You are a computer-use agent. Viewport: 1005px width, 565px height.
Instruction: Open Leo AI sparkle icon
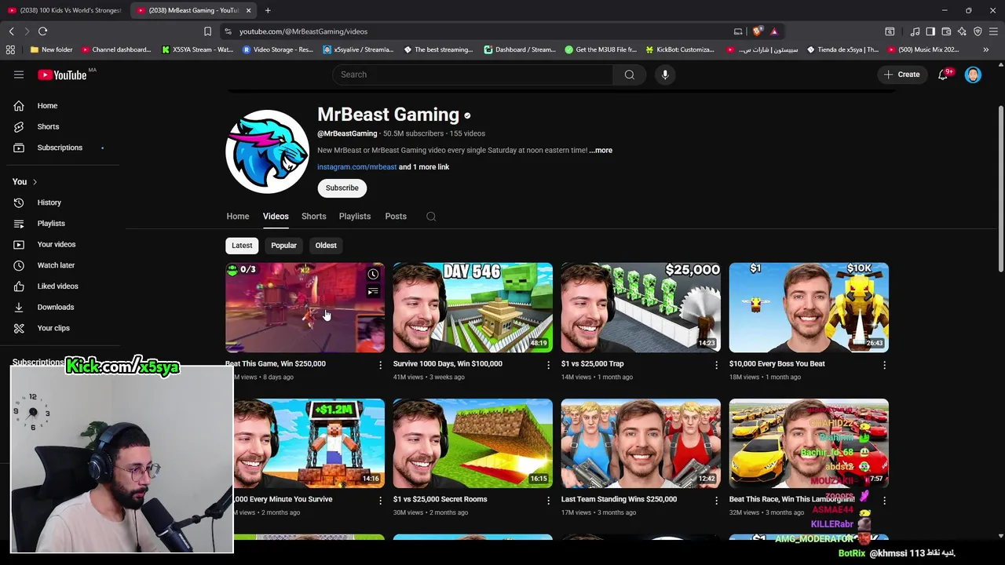coord(962,31)
